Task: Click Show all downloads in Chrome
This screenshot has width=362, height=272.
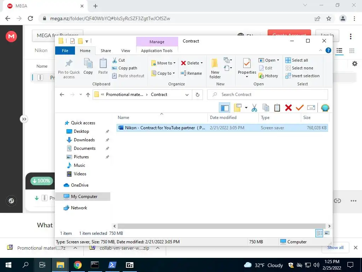Action: pos(335,248)
